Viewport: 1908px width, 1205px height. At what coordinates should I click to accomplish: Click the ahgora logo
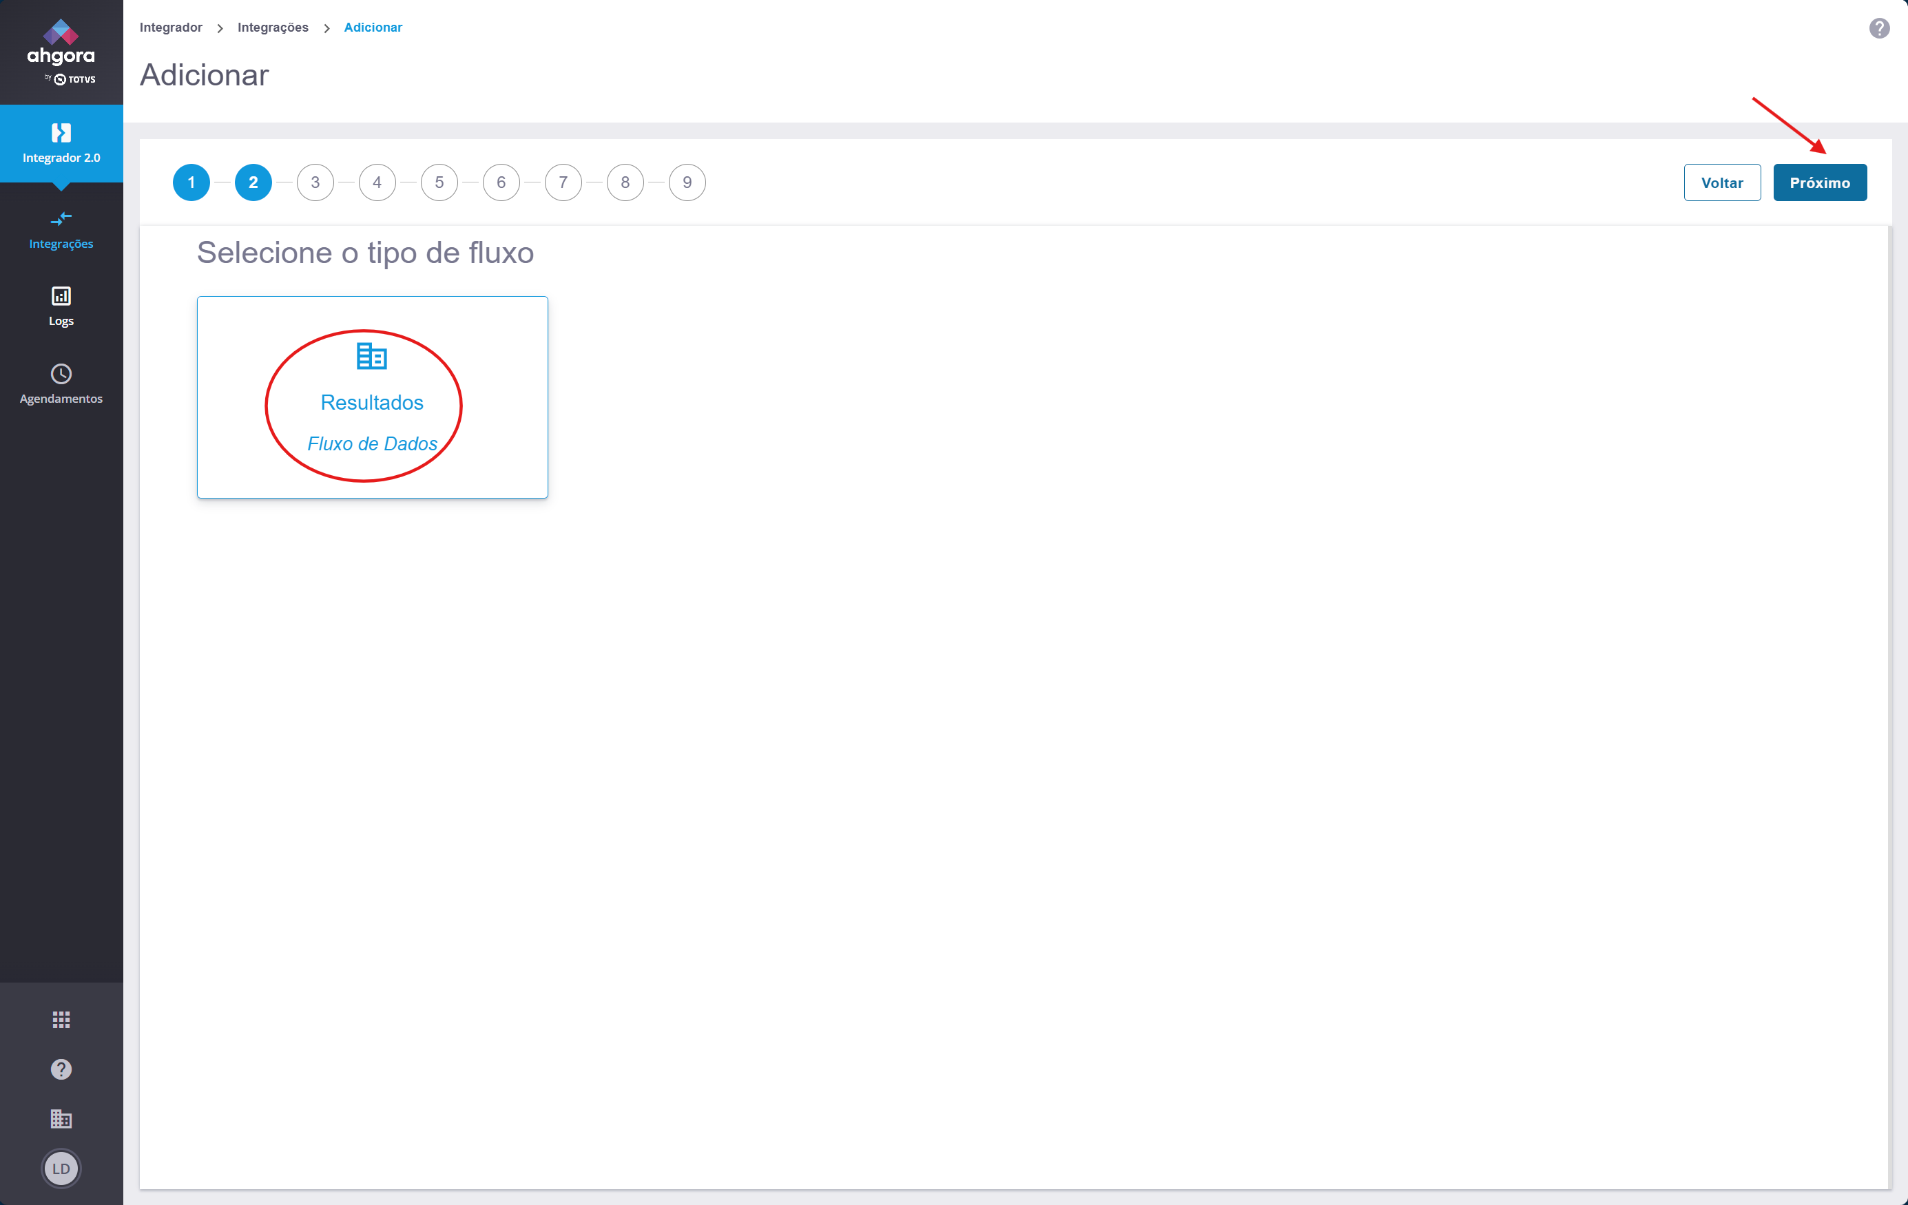(61, 52)
